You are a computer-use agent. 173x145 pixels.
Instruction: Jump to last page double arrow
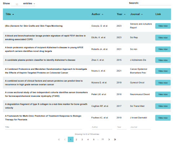(115, 139)
